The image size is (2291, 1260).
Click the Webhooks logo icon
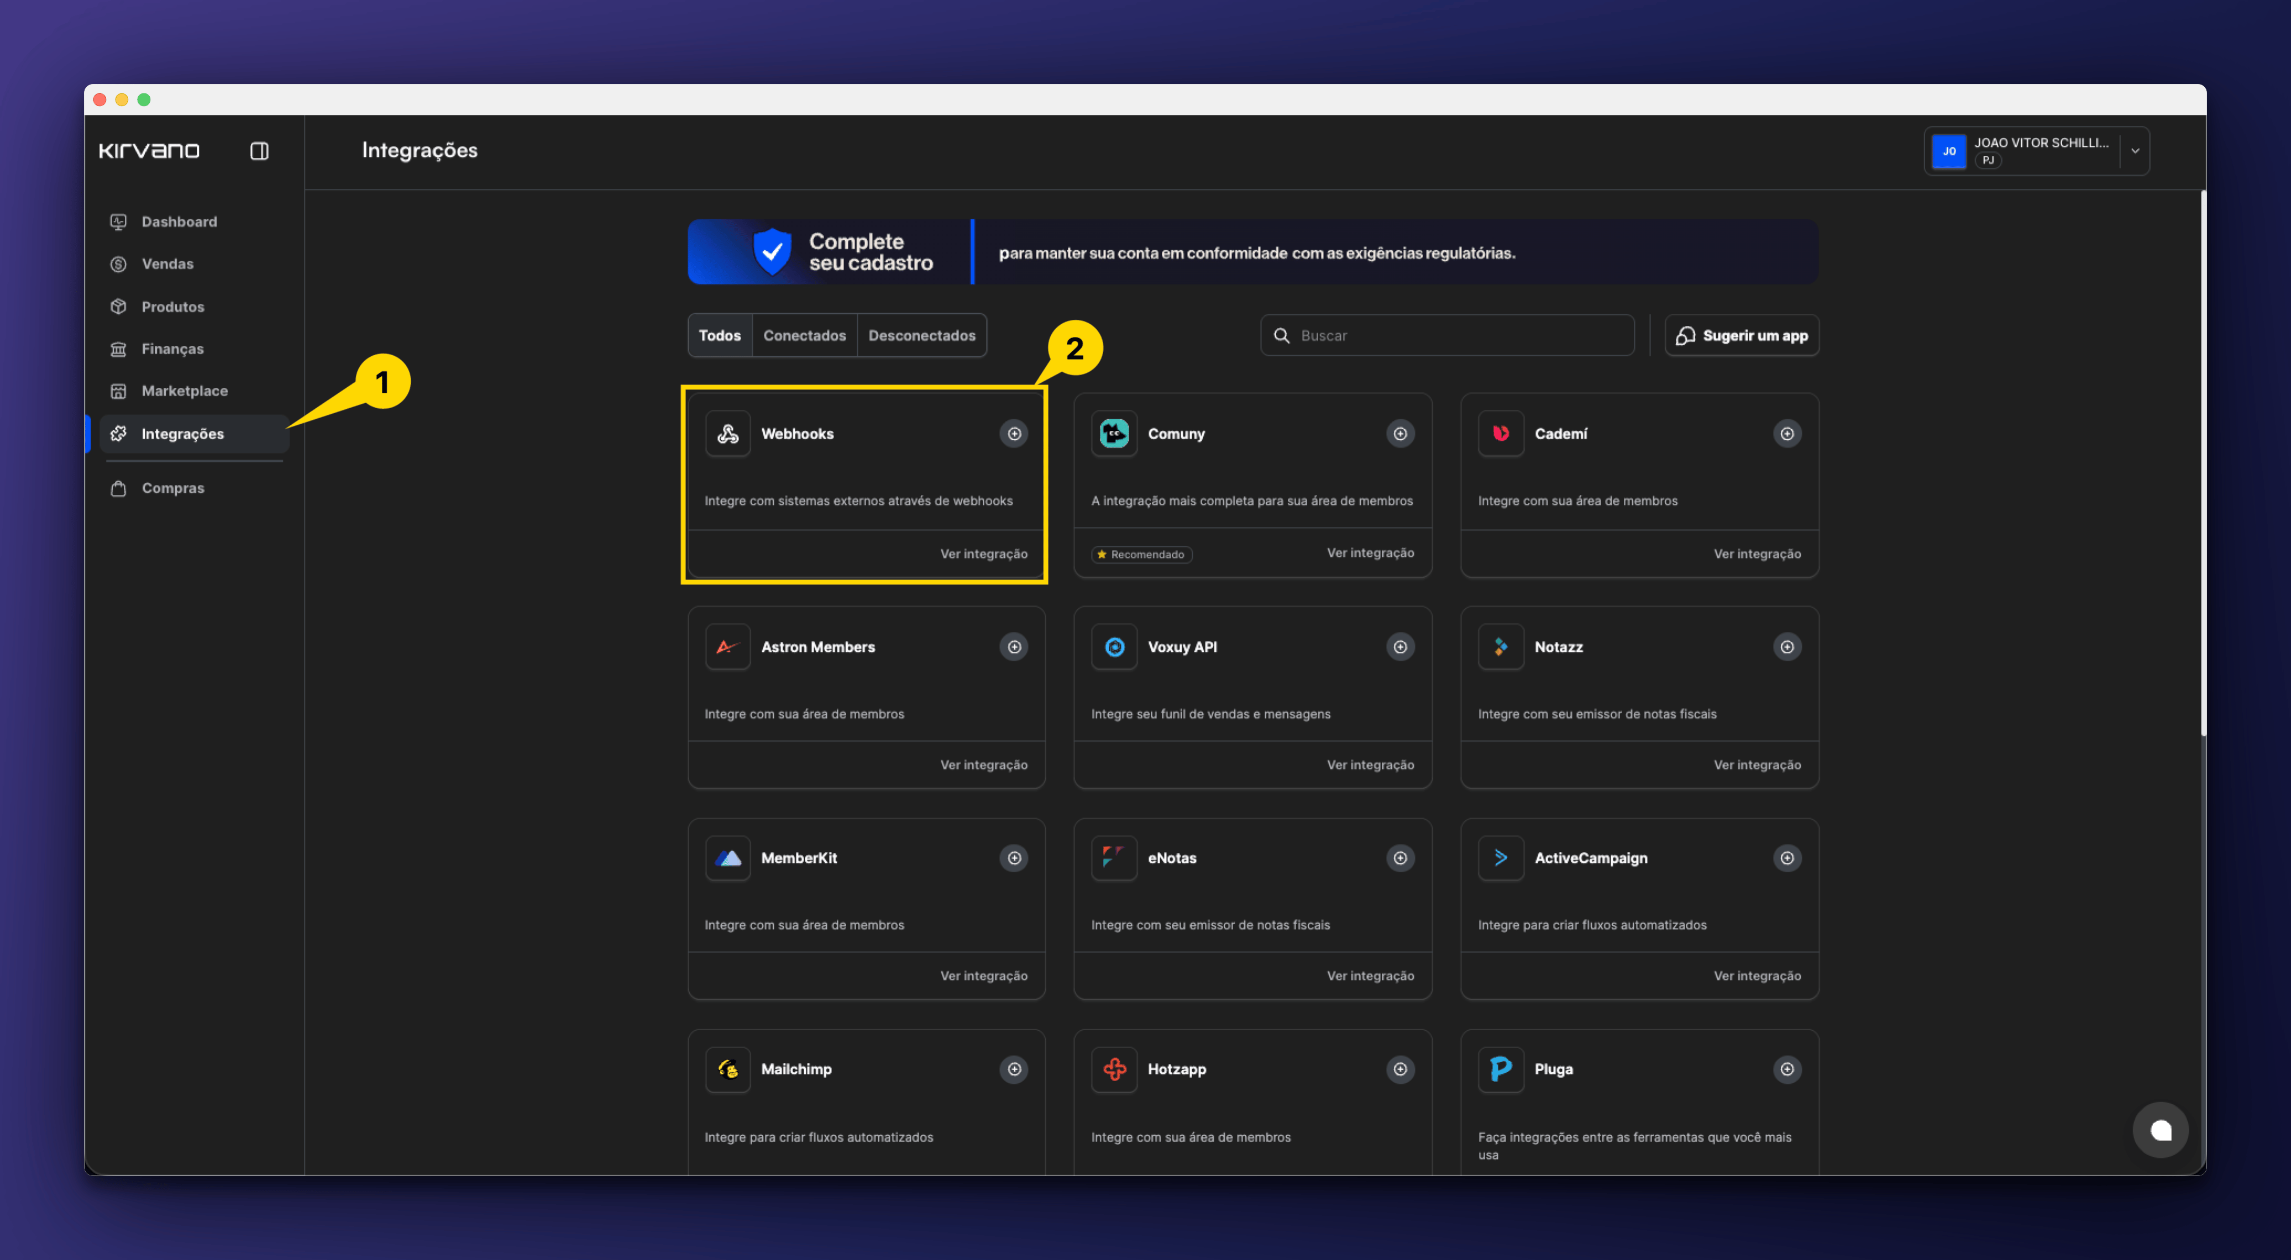tap(727, 434)
